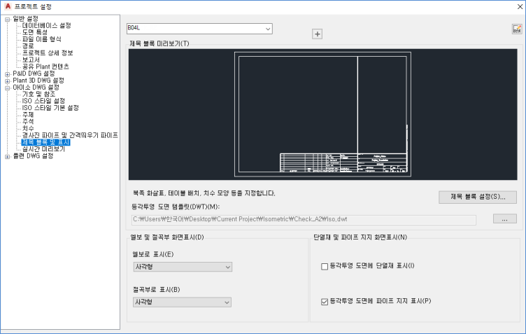Select ISO 스타일 기본 설정 tree item
The height and width of the screenshot is (334, 526).
pyautogui.click(x=50, y=108)
